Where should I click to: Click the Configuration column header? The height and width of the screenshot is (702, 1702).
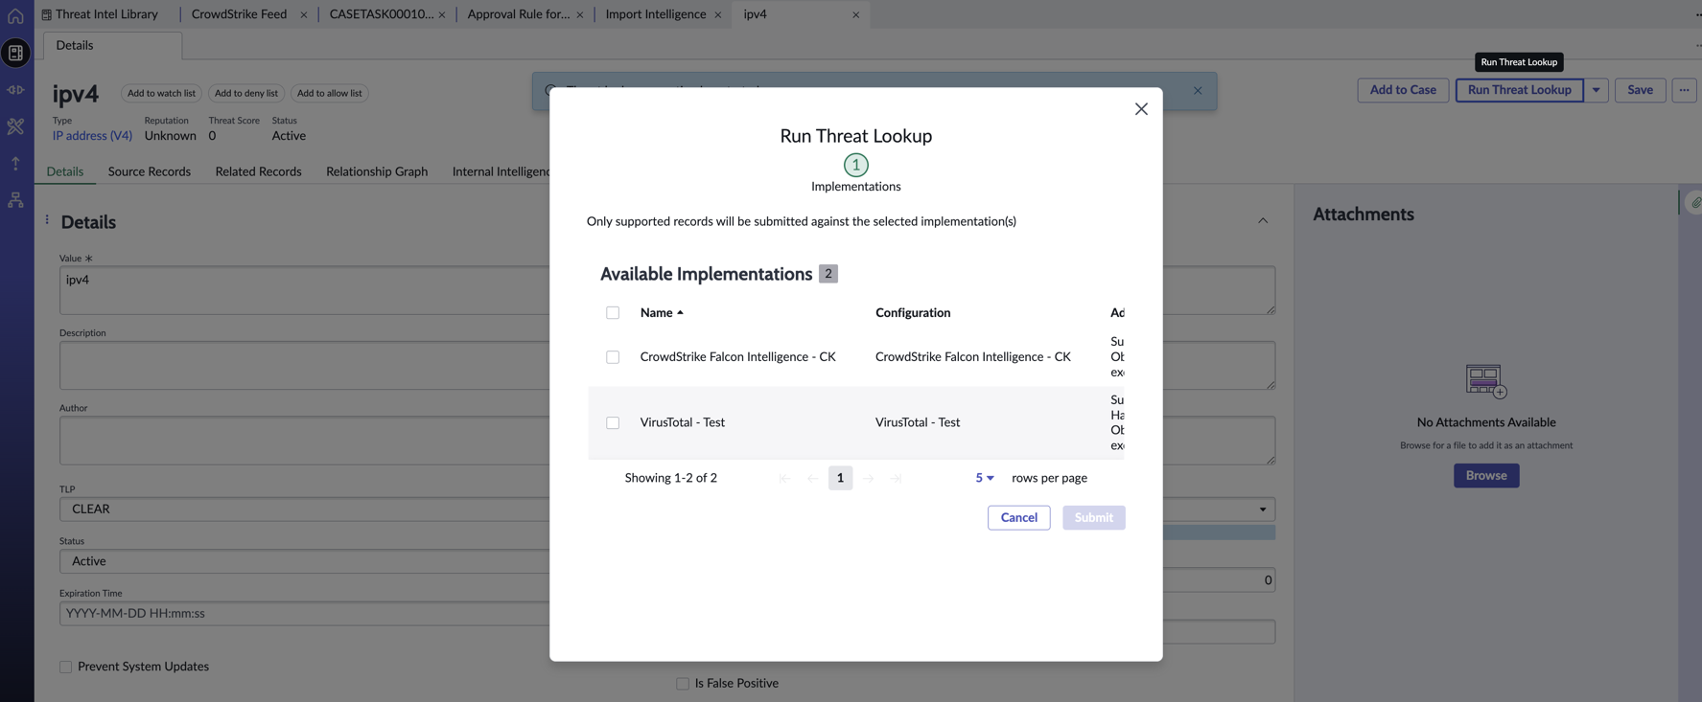tap(913, 313)
